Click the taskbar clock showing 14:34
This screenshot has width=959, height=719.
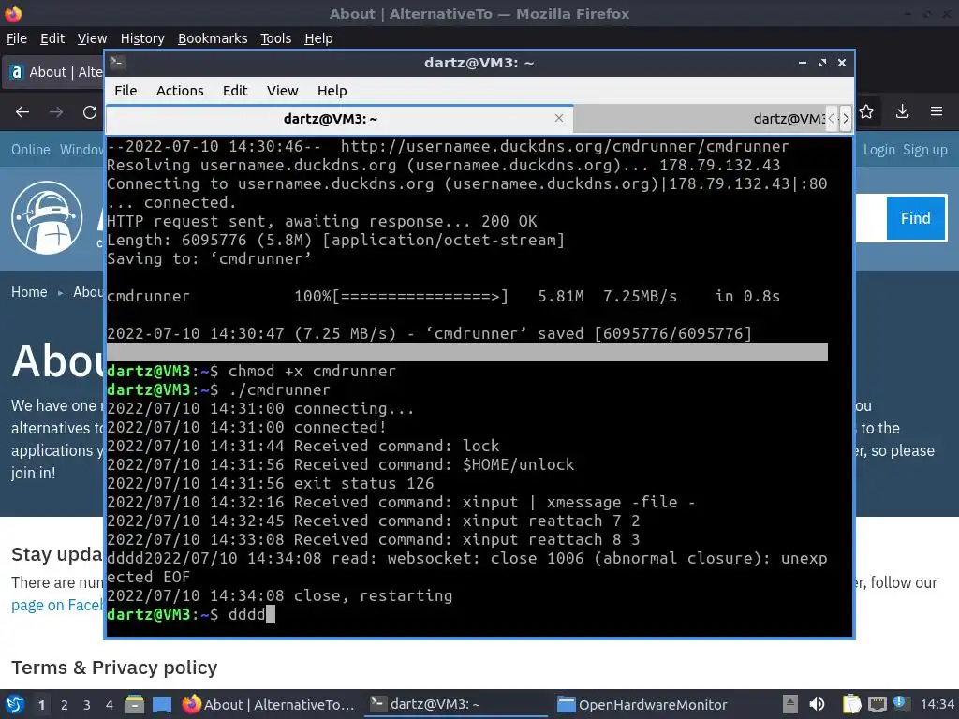click(x=937, y=704)
